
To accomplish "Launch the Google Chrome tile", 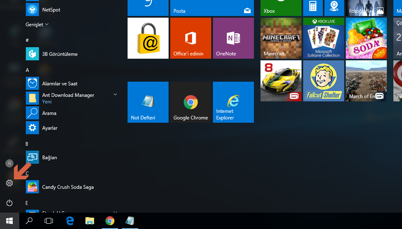I will coord(191,102).
